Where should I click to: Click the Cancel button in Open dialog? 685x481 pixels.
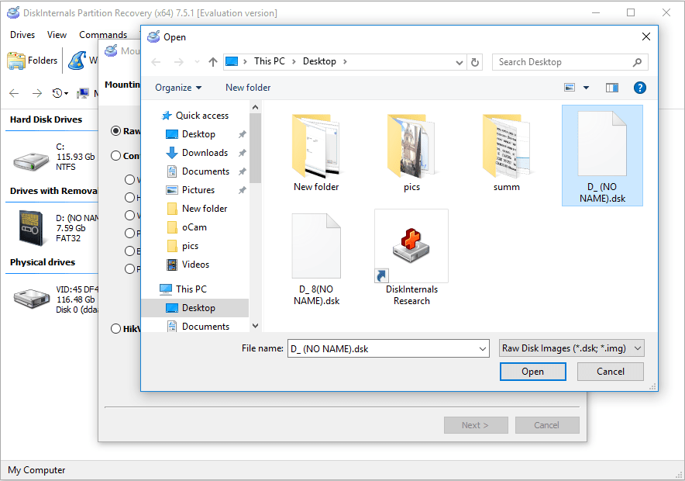(x=611, y=372)
